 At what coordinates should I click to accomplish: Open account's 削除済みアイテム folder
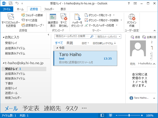15,79
